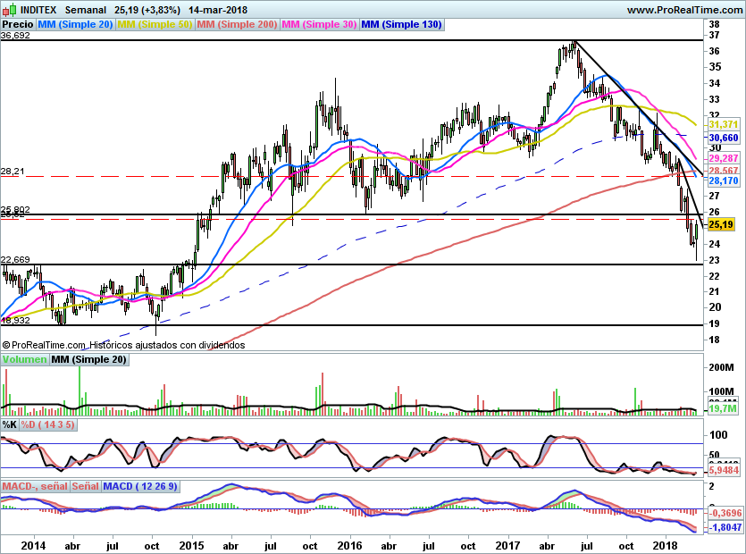
Task: Click the -1,8047 MACD value tag
Action: coord(725,527)
